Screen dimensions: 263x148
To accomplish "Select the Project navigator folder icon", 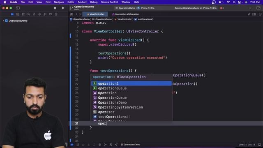I will pyautogui.click(x=12, y=14).
